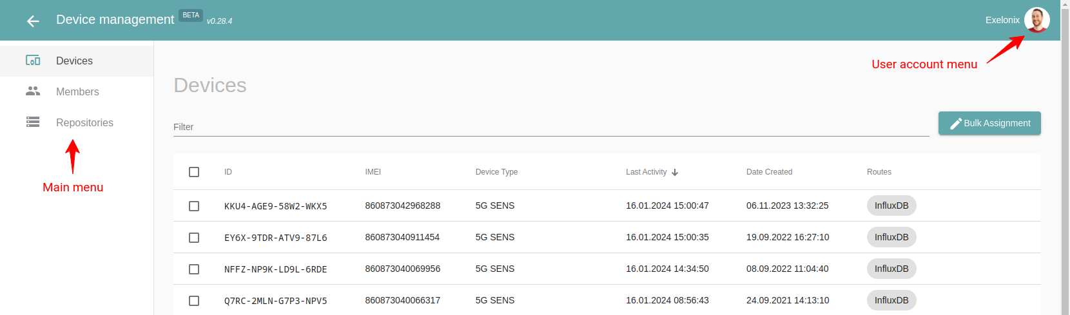Click pencil icon on Bulk Assignment
This screenshot has width=1070, height=315.
click(x=956, y=123)
